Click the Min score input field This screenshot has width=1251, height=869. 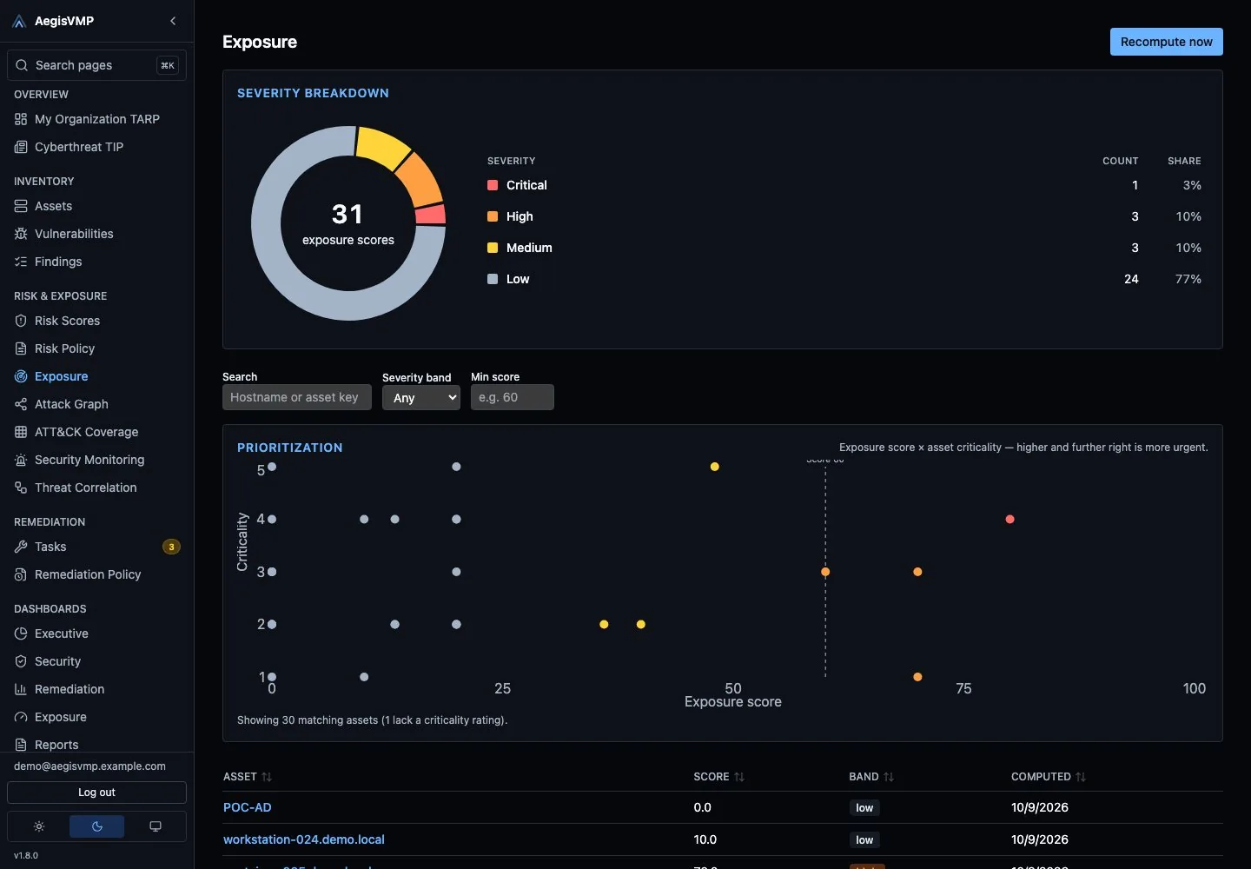tap(513, 397)
